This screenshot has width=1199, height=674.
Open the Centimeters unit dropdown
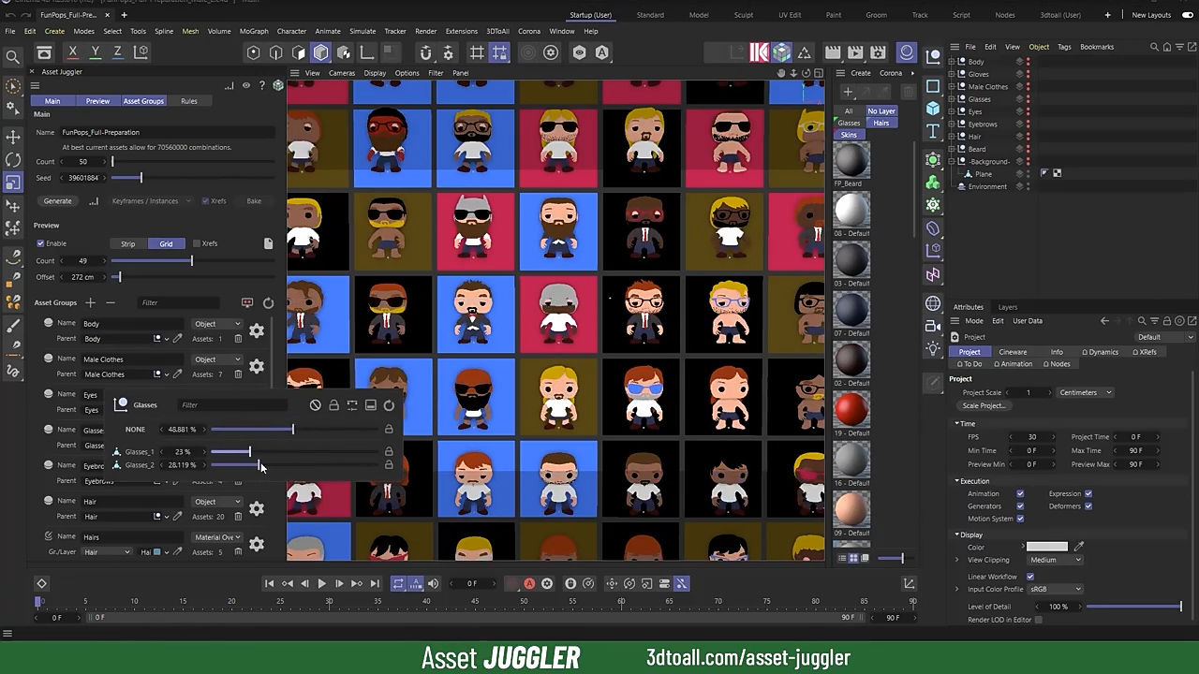pos(1085,392)
